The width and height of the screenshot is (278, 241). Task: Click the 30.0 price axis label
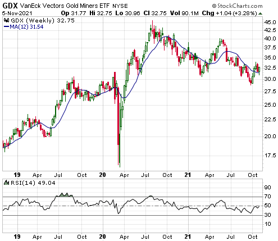click(270, 79)
